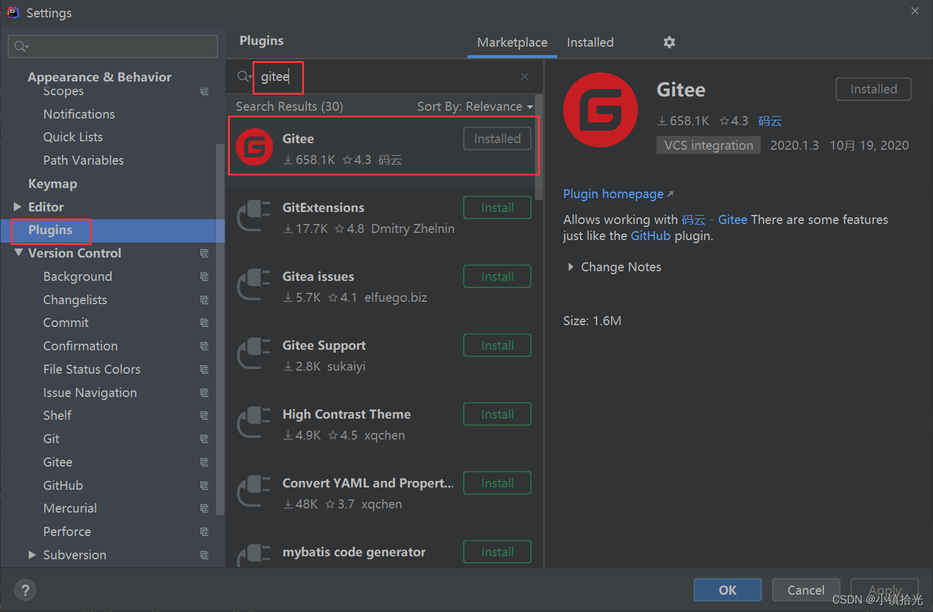Open Keymap settings
The height and width of the screenshot is (612, 933).
53,184
